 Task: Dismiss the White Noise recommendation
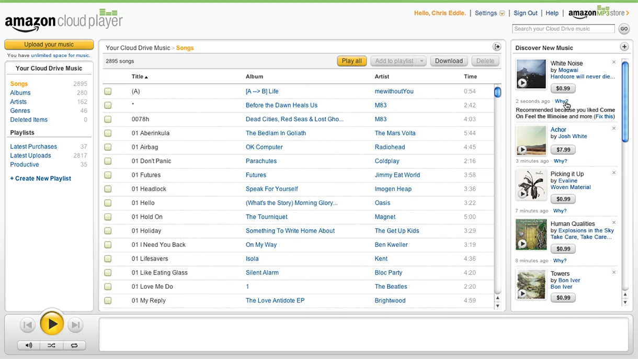pos(614,62)
